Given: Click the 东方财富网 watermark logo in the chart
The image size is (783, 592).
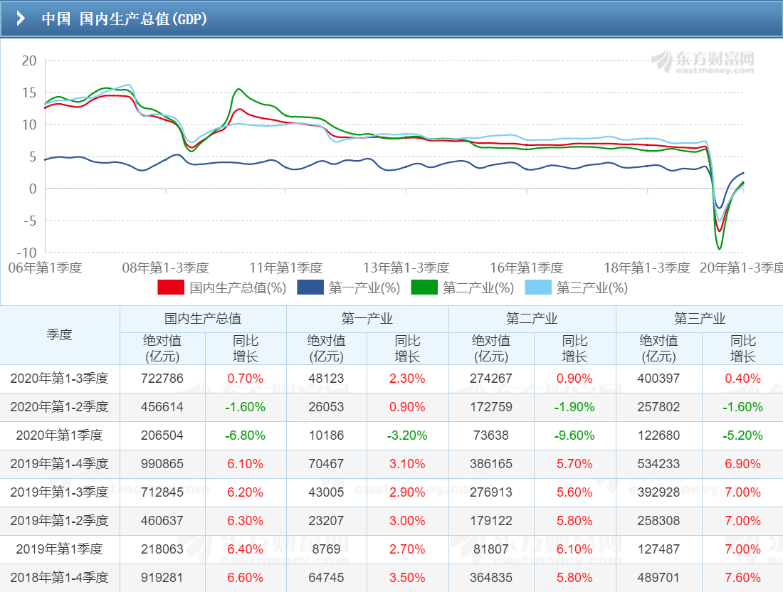Looking at the screenshot, I should click(703, 61).
